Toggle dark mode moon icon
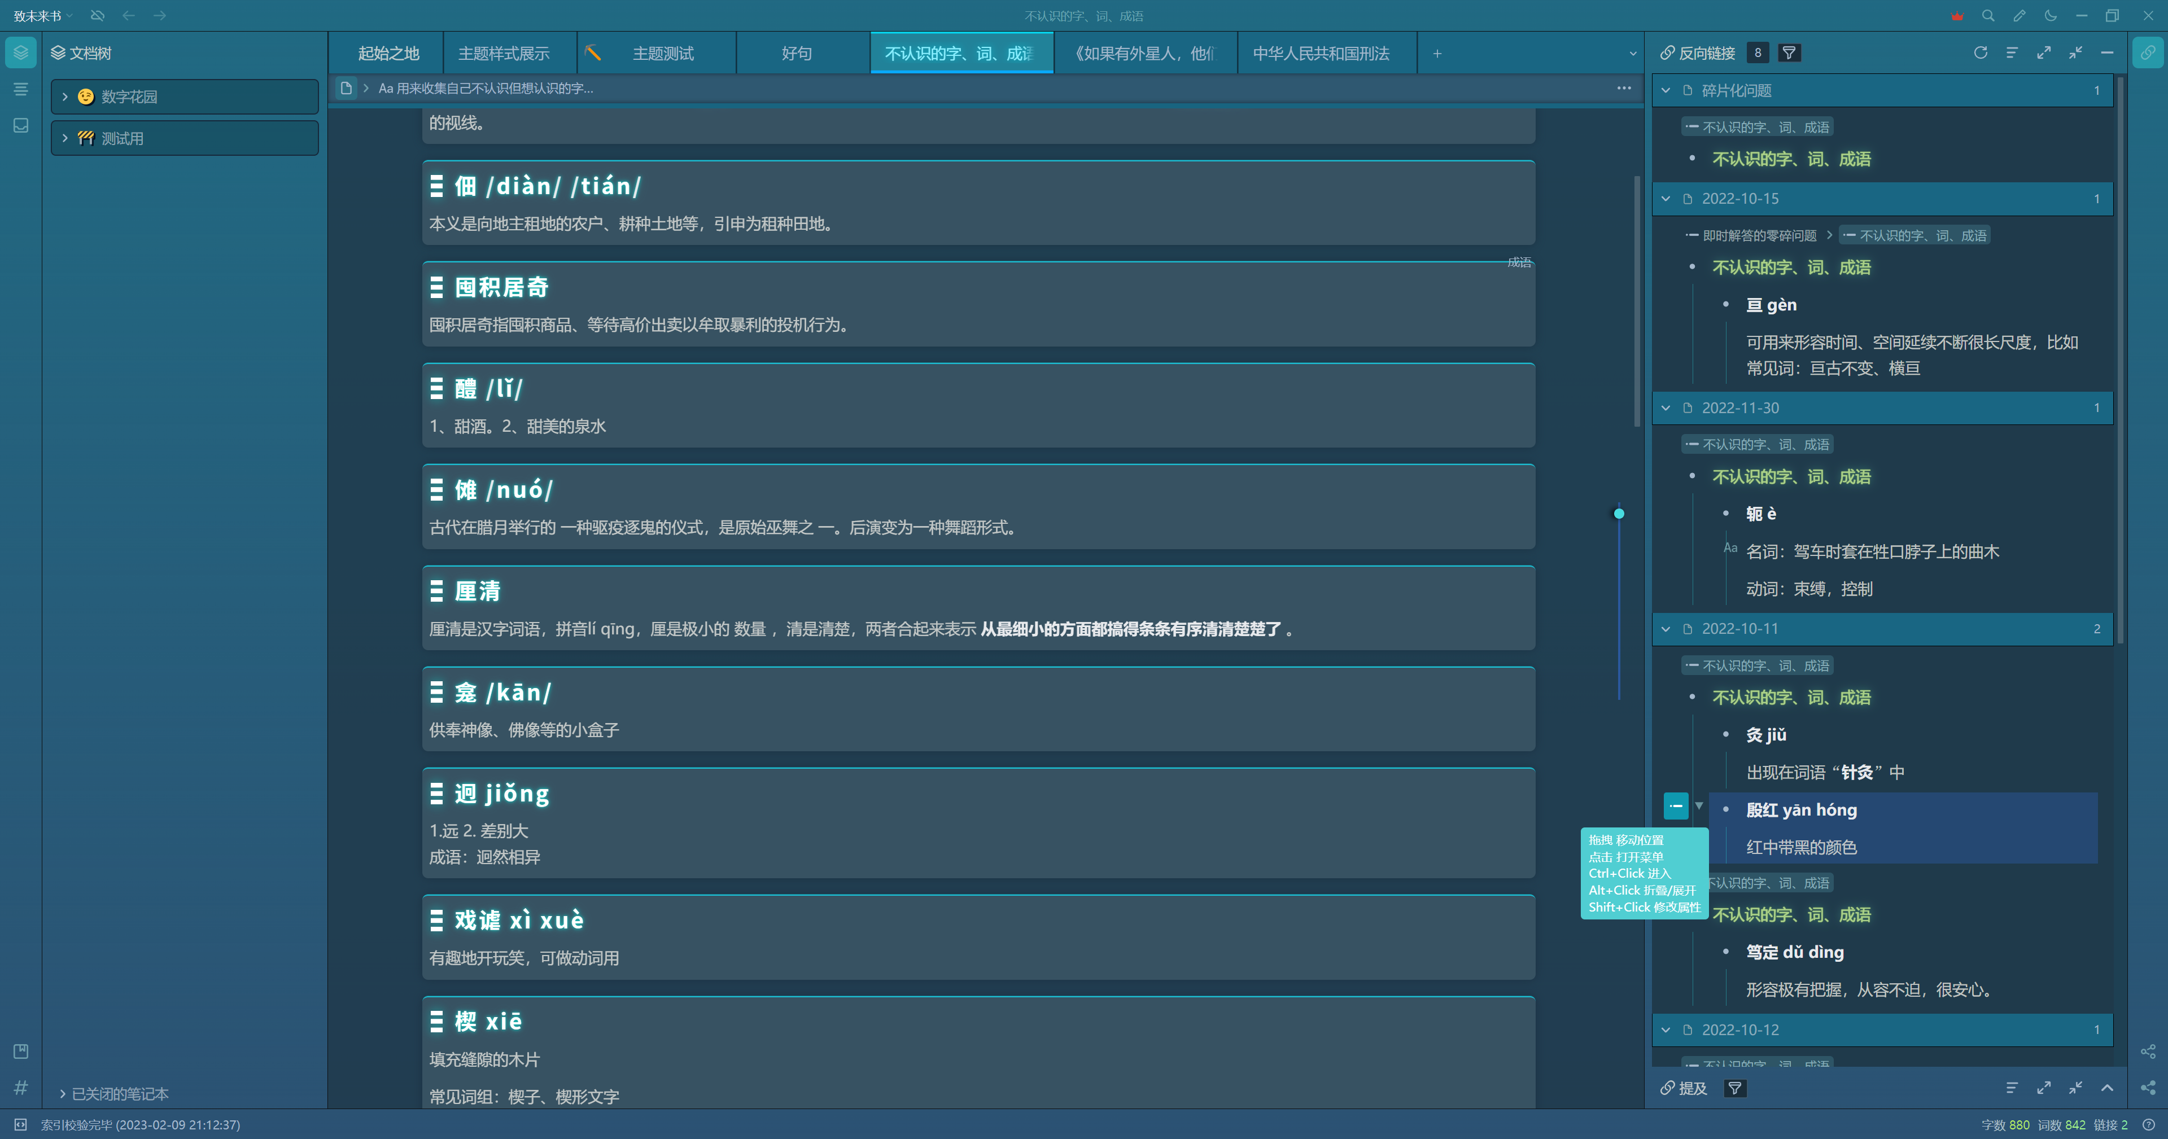The width and height of the screenshot is (2168, 1139). [x=2050, y=16]
